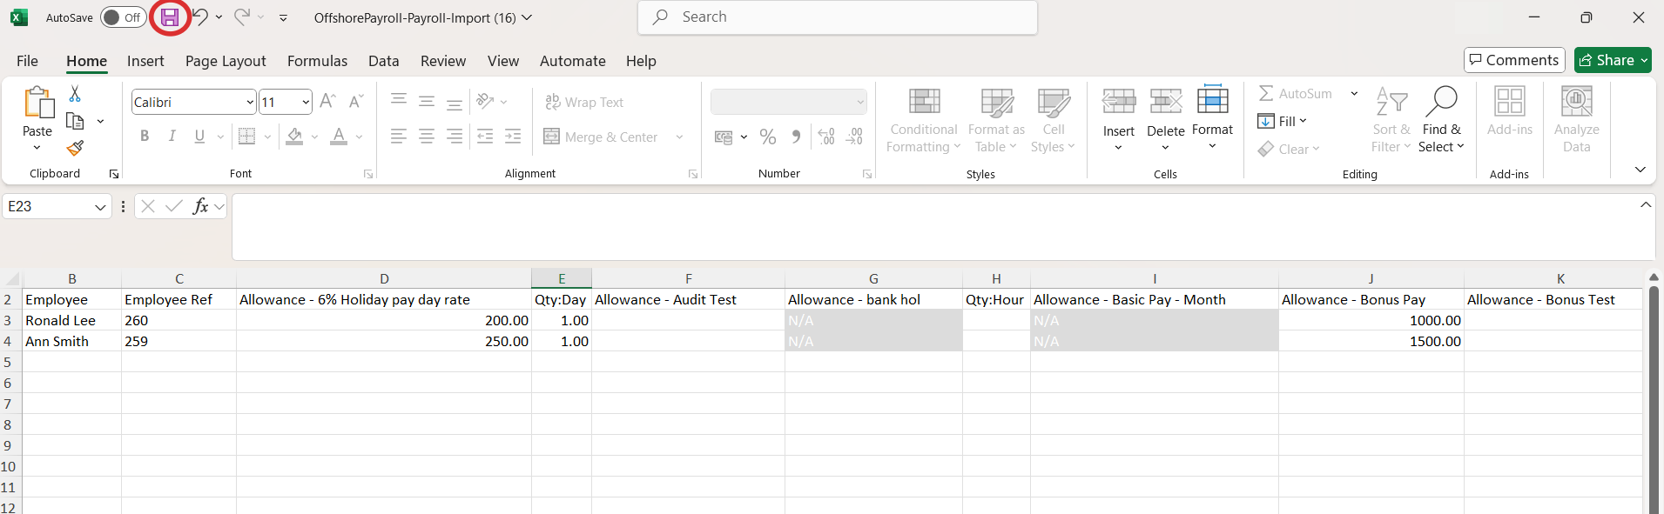Click the AutoSum sigma button
The image size is (1664, 514).
(x=1295, y=93)
